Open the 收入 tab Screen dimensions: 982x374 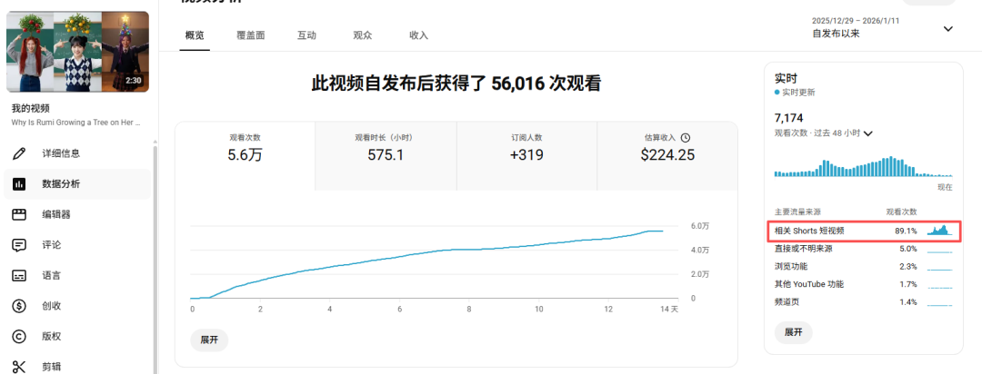tap(418, 35)
